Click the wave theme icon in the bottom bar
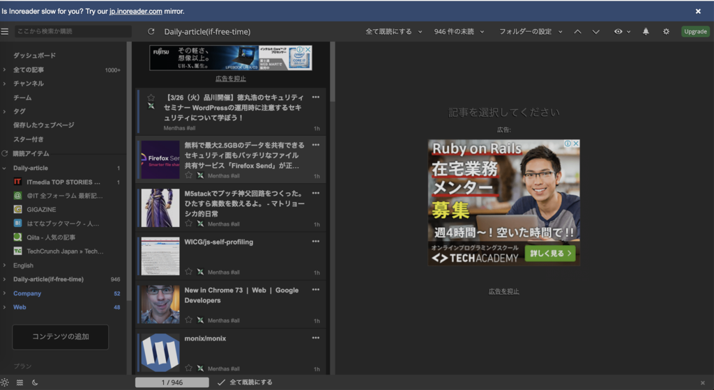 click(20, 382)
